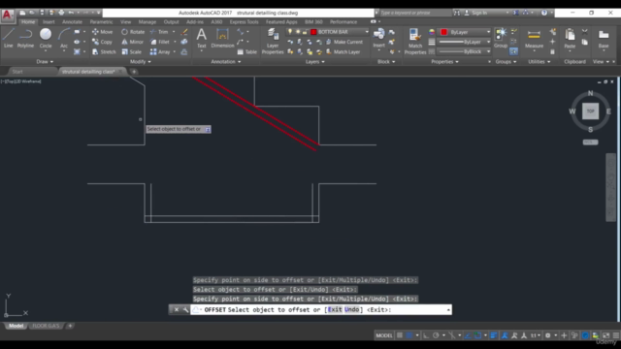The width and height of the screenshot is (621, 349).
Task: Expand the Modify panel
Action: (x=141, y=62)
